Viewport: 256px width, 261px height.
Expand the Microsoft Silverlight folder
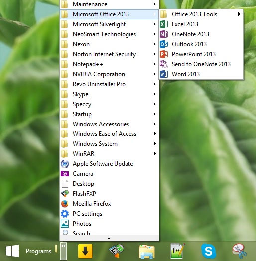tap(109, 24)
